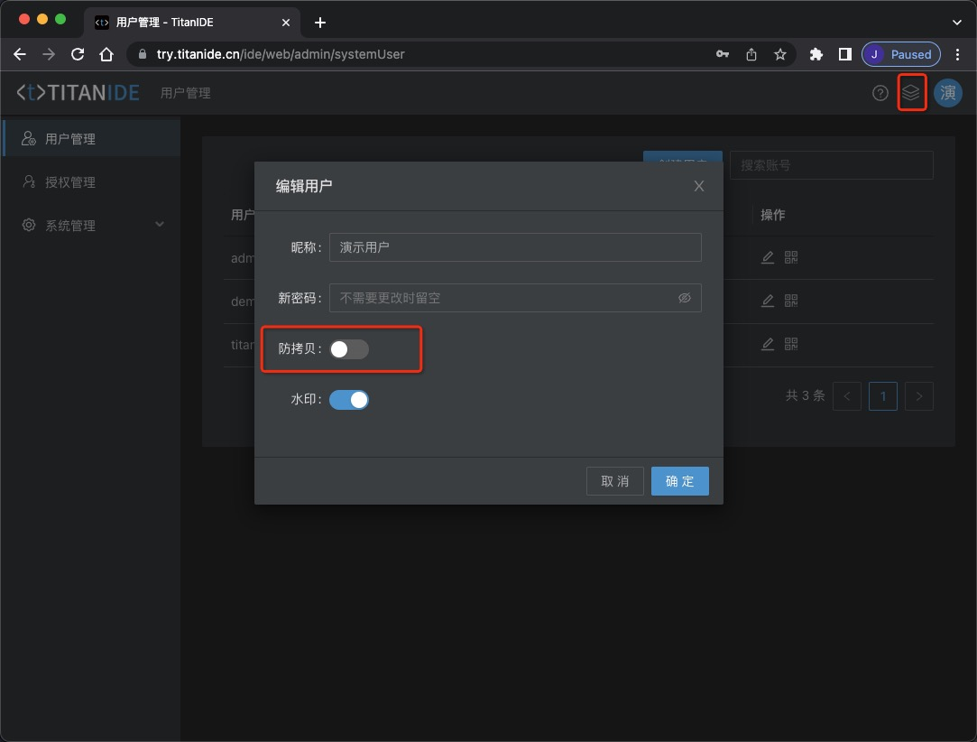The image size is (977, 742).
Task: Open the Chrome three-dot menu
Action: (957, 54)
